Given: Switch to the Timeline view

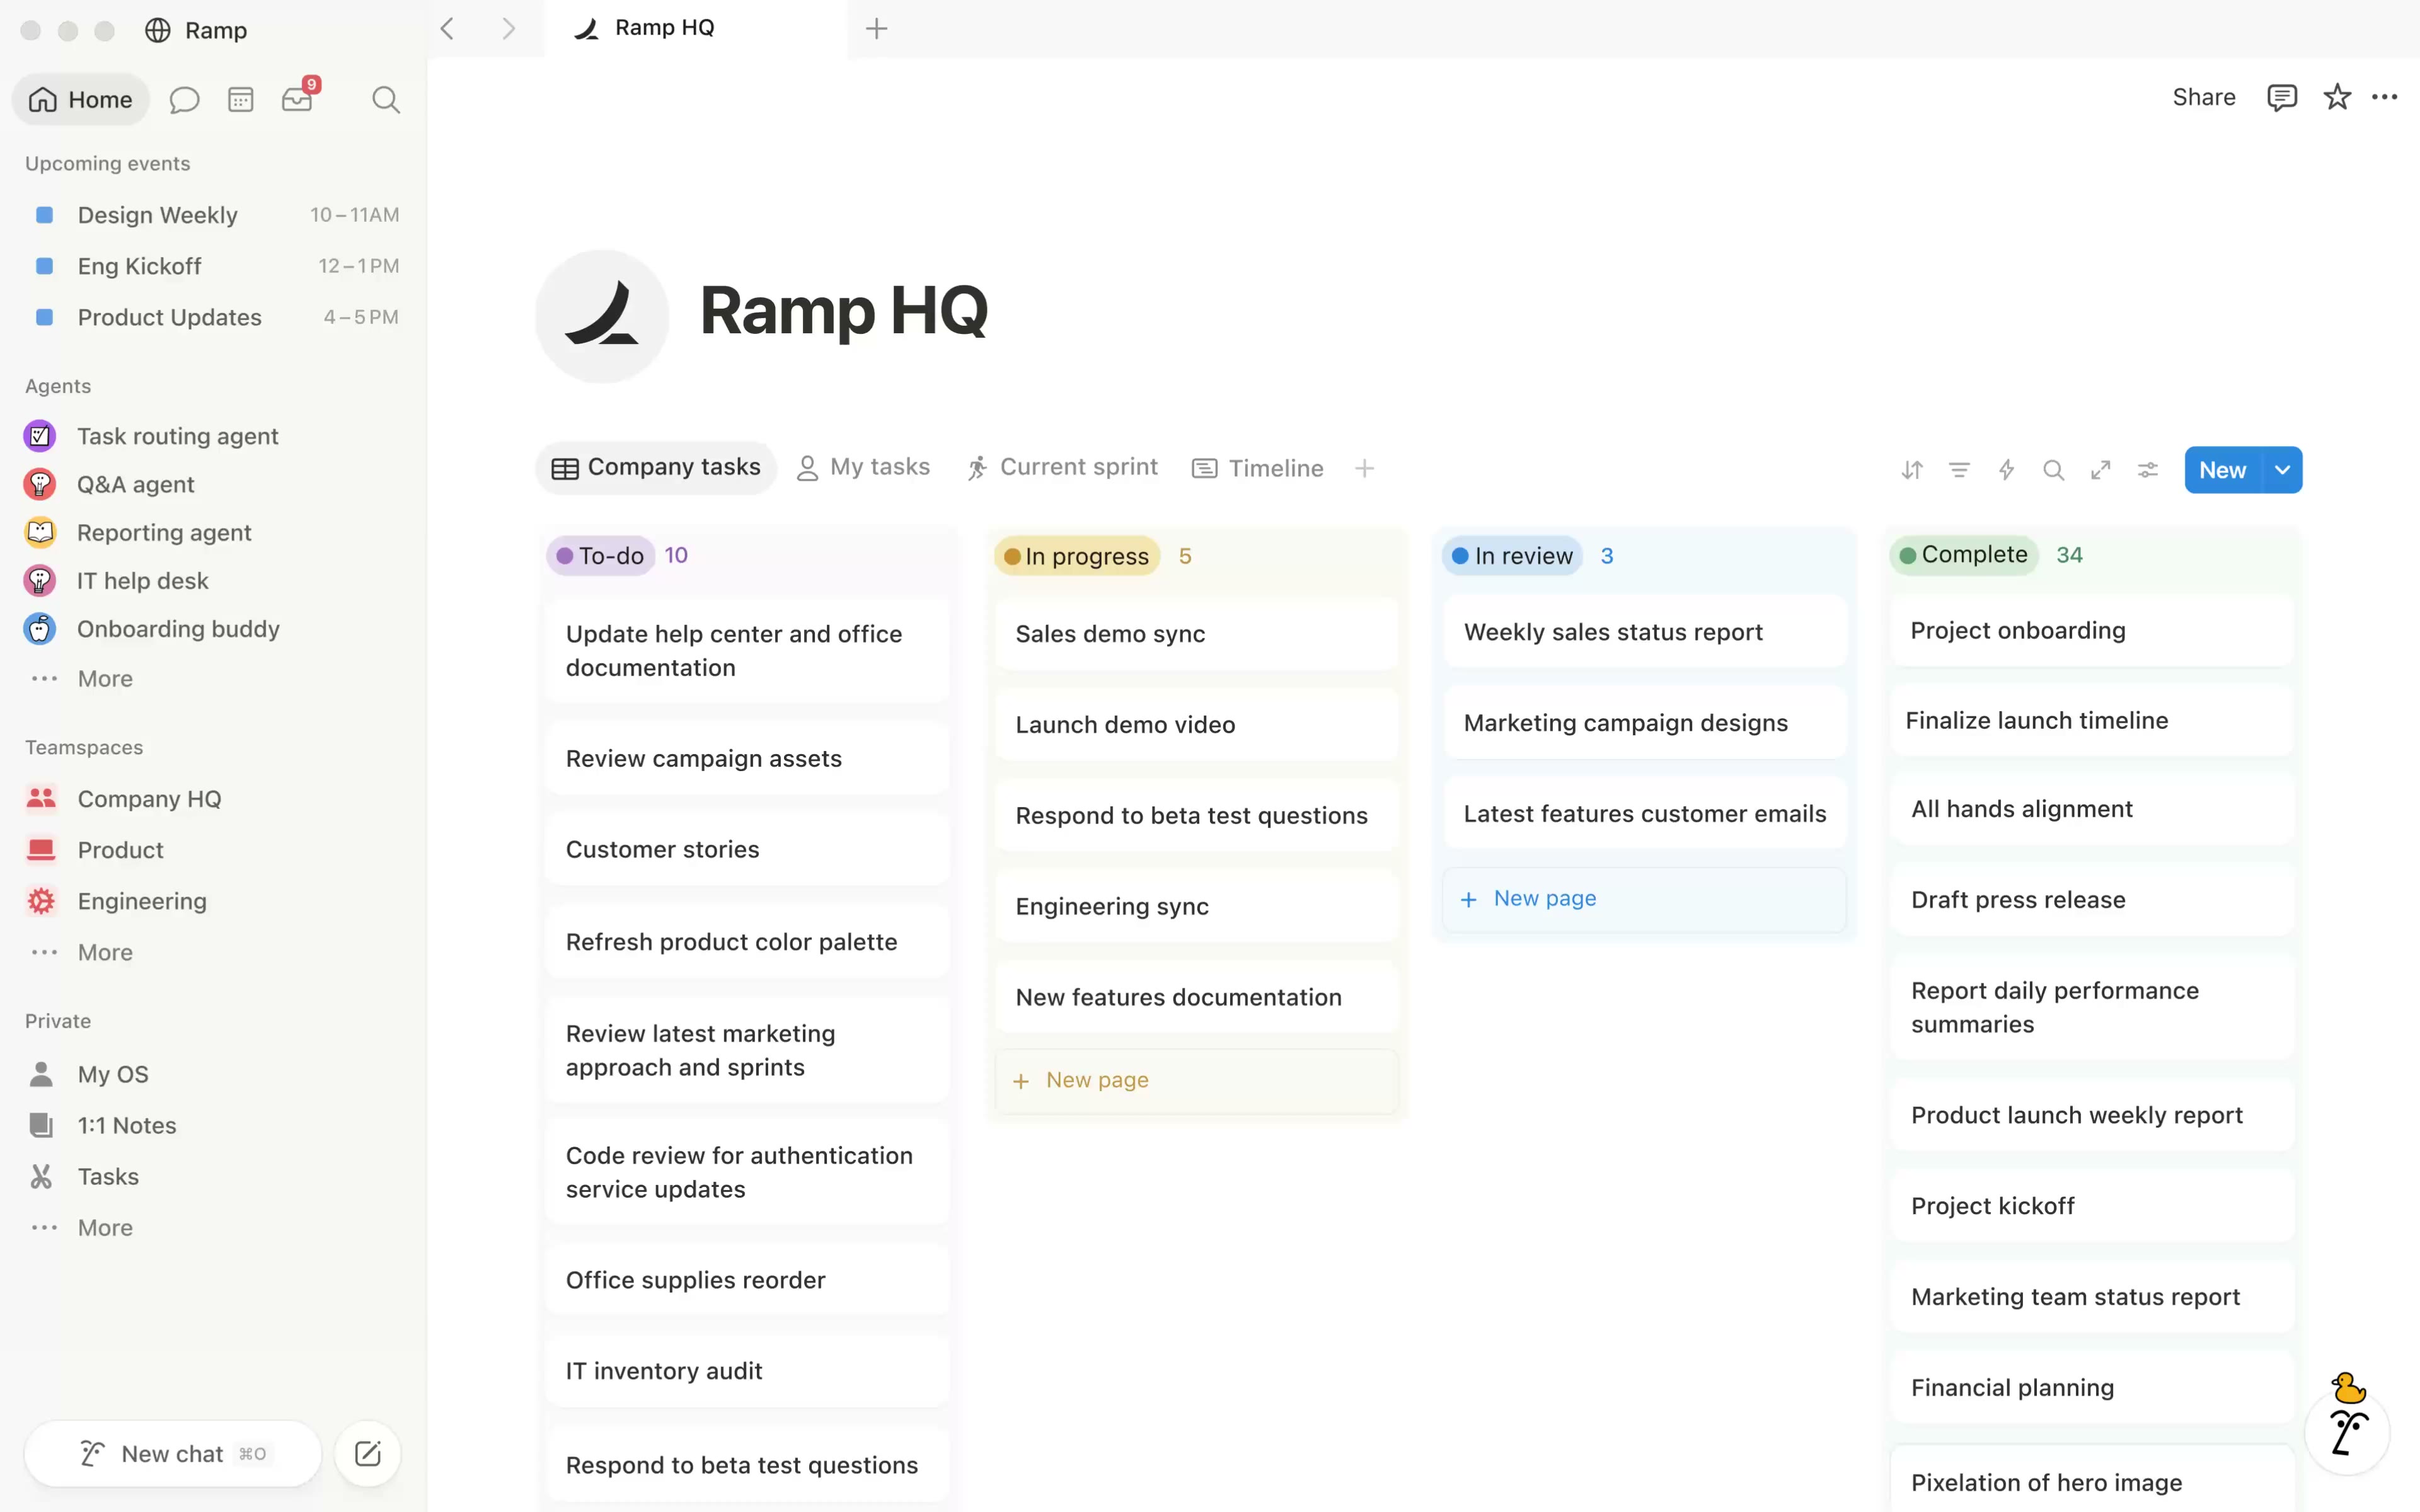Looking at the screenshot, I should 1257,468.
